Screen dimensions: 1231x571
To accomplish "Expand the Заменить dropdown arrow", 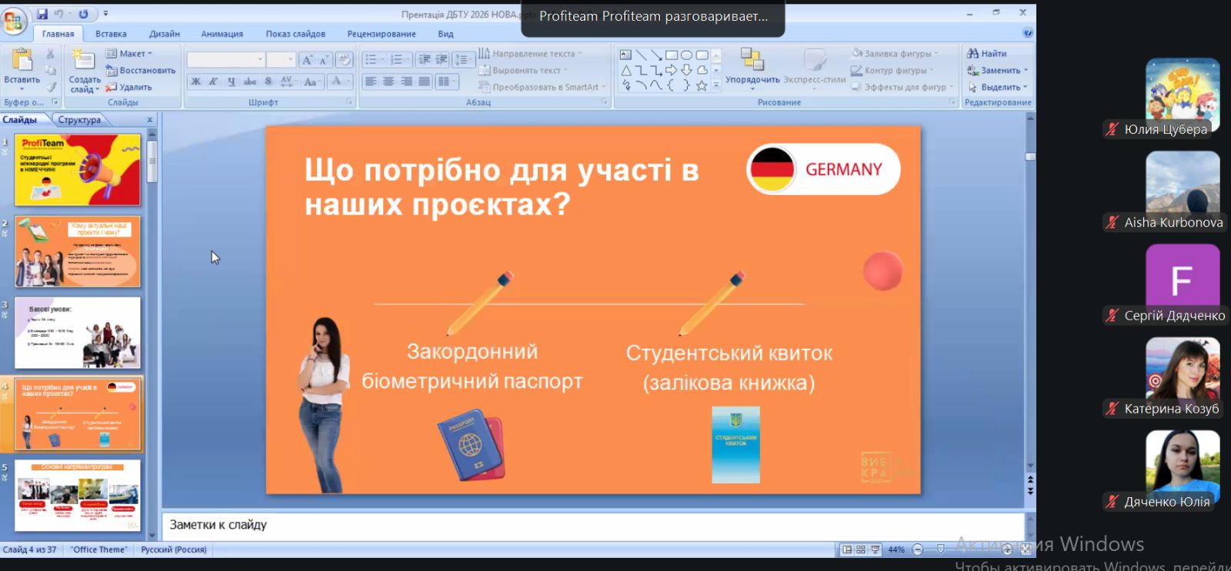I will pos(1026,71).
